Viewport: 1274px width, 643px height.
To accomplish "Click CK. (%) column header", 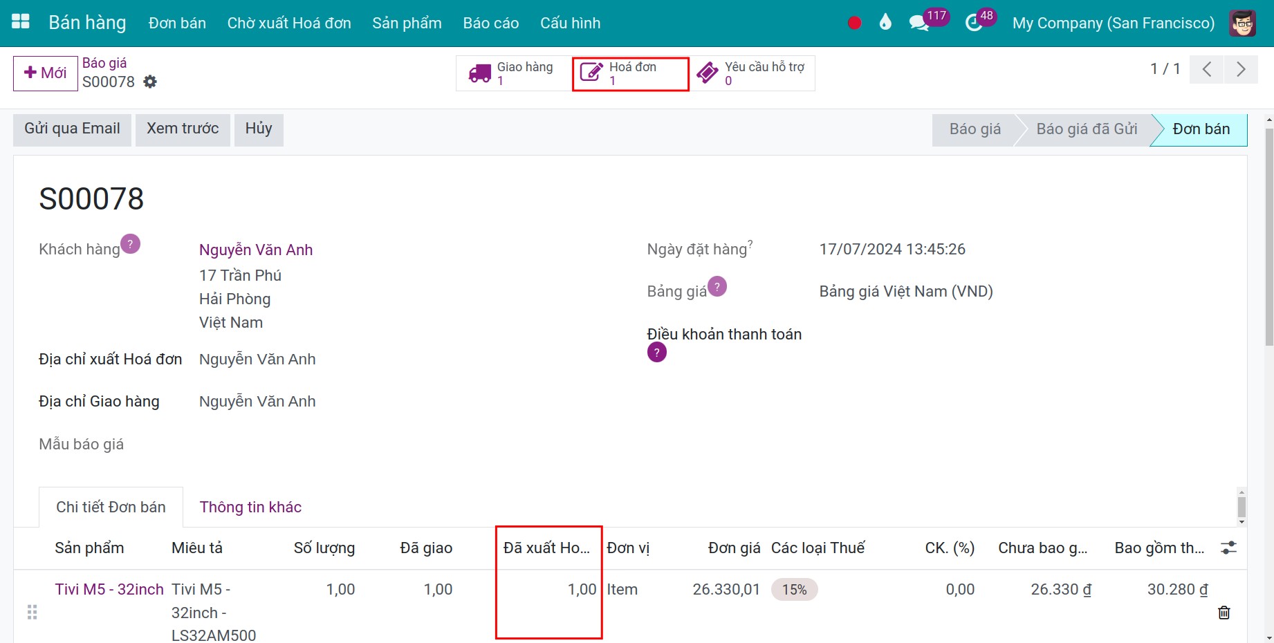I will [950, 548].
